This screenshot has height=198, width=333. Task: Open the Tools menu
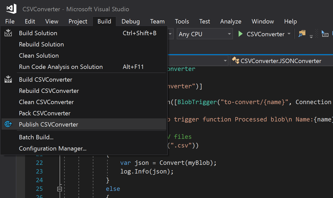tap(182, 21)
